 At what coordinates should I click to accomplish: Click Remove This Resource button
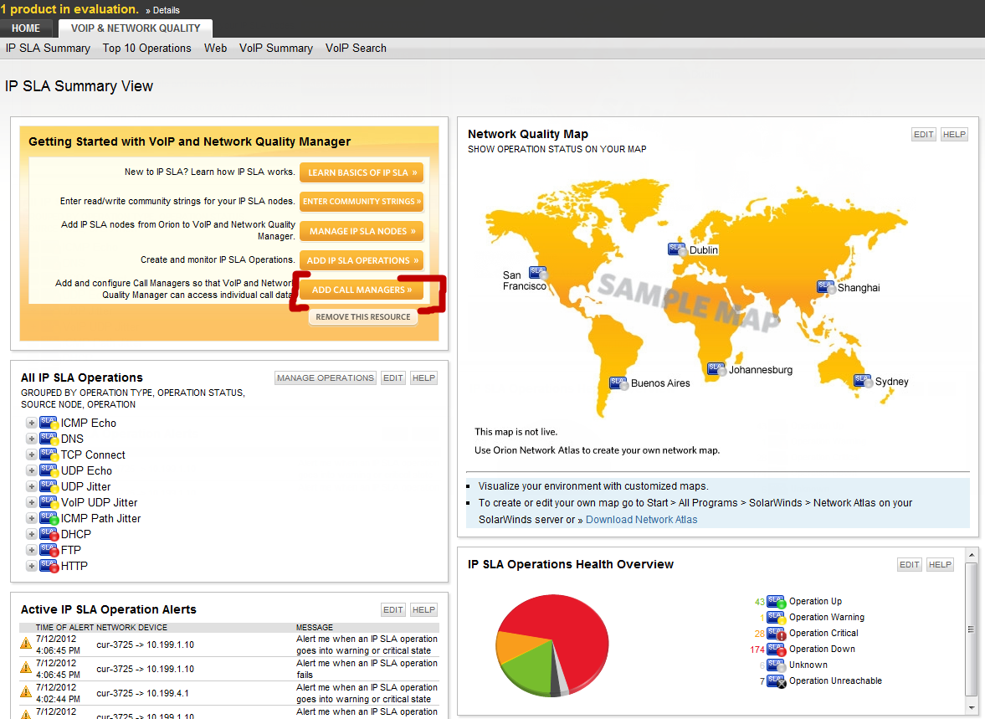(363, 316)
